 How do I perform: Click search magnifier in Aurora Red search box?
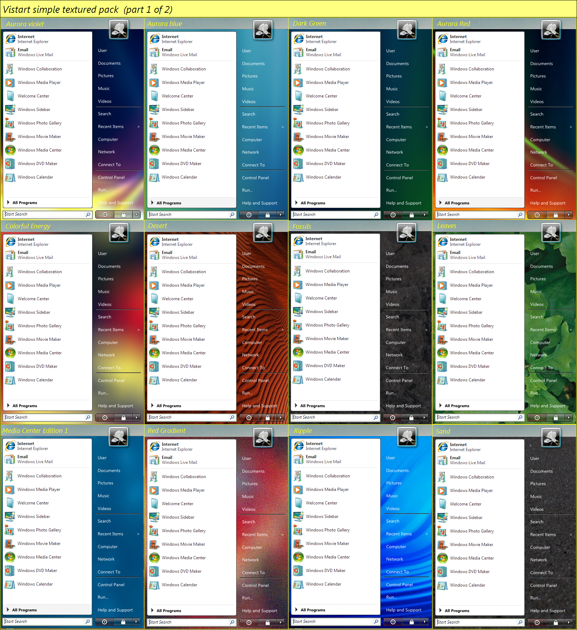(520, 215)
